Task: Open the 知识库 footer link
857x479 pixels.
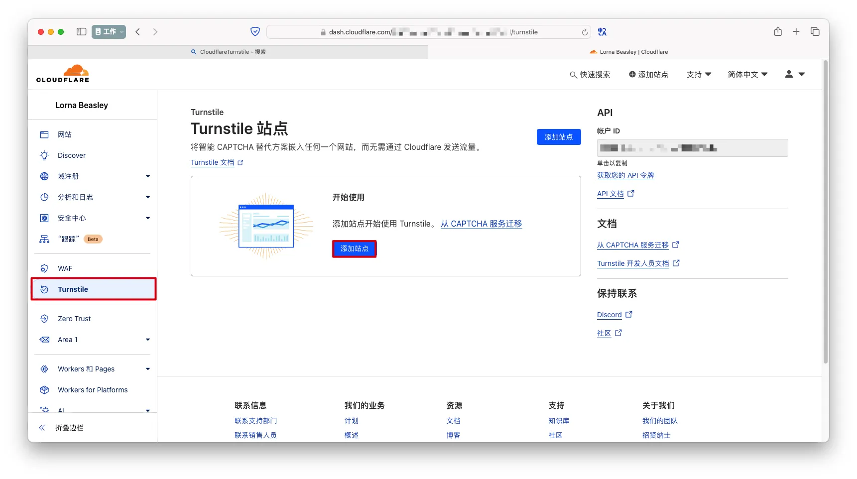Action: [559, 421]
